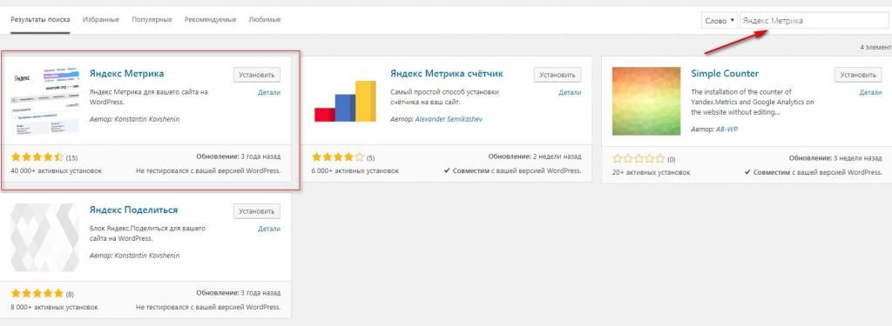Viewport: 892px width, 326px height.
Task: Open Детали for Яндекс Поделиться
Action: pyautogui.click(x=269, y=229)
